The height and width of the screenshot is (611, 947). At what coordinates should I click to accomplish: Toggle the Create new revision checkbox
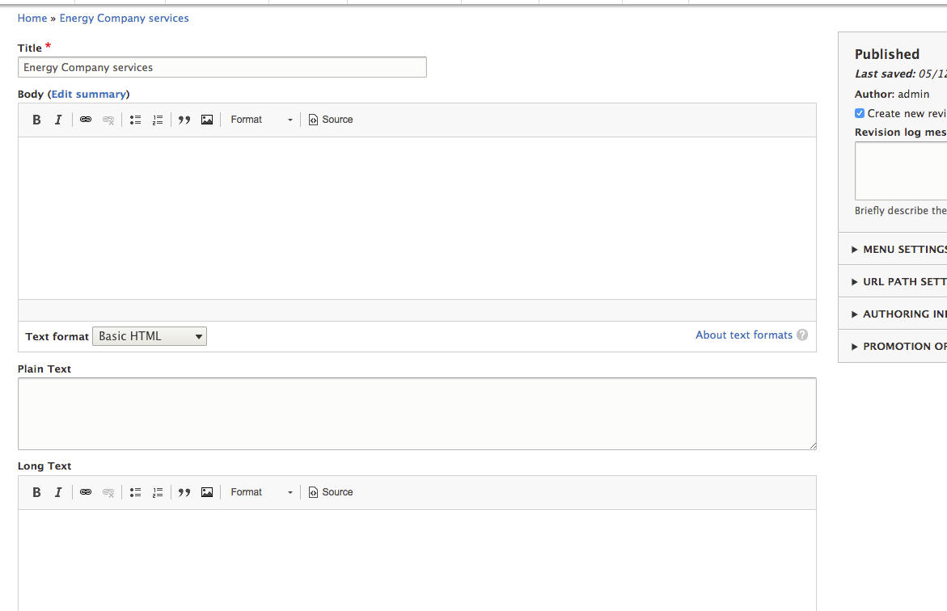(860, 114)
